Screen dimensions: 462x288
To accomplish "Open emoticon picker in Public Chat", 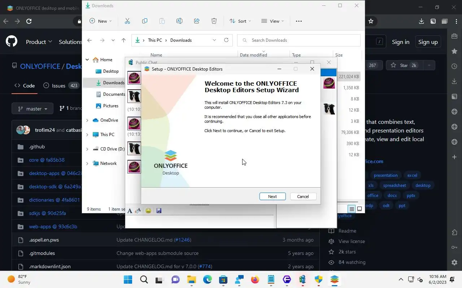I will (x=148, y=211).
